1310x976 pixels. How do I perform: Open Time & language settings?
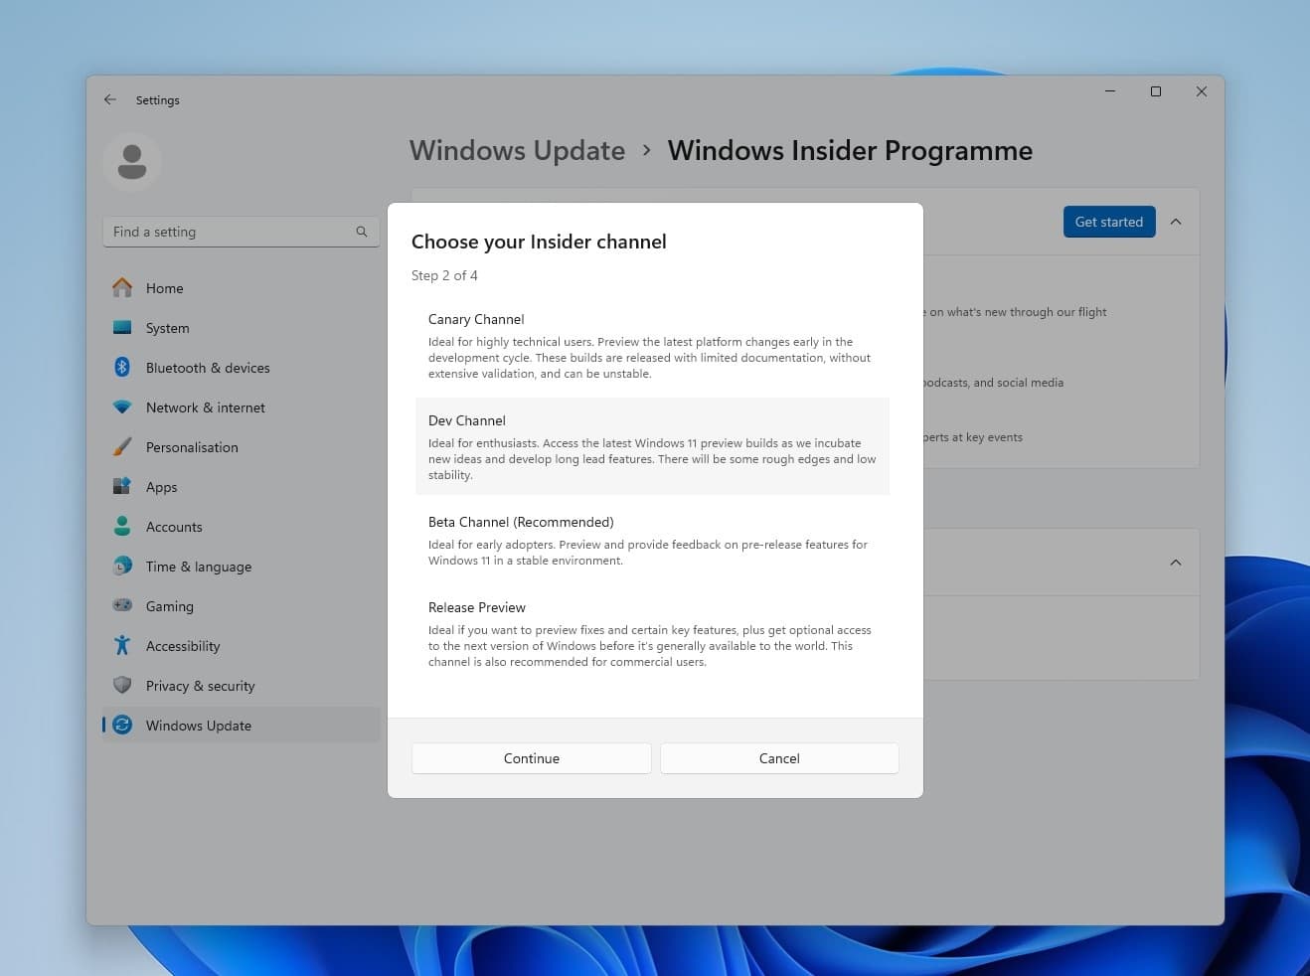point(242,567)
